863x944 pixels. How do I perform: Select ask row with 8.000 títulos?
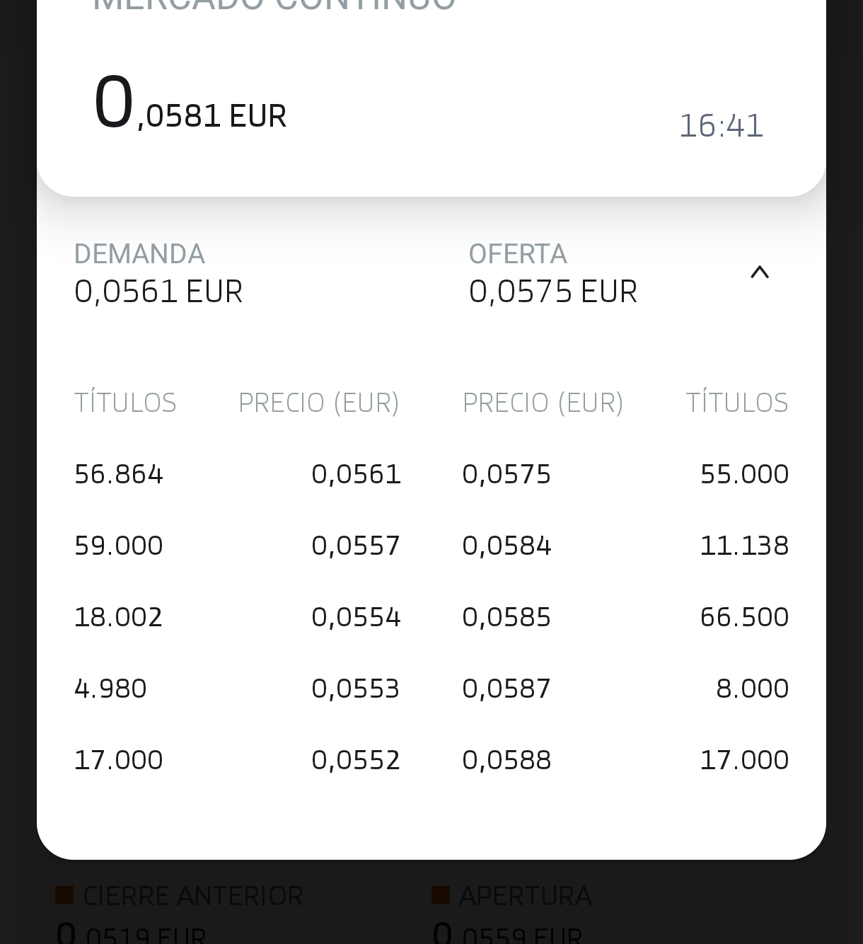coord(625,689)
